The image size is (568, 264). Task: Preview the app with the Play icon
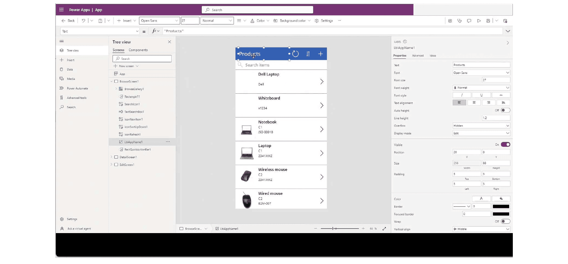pos(479,20)
